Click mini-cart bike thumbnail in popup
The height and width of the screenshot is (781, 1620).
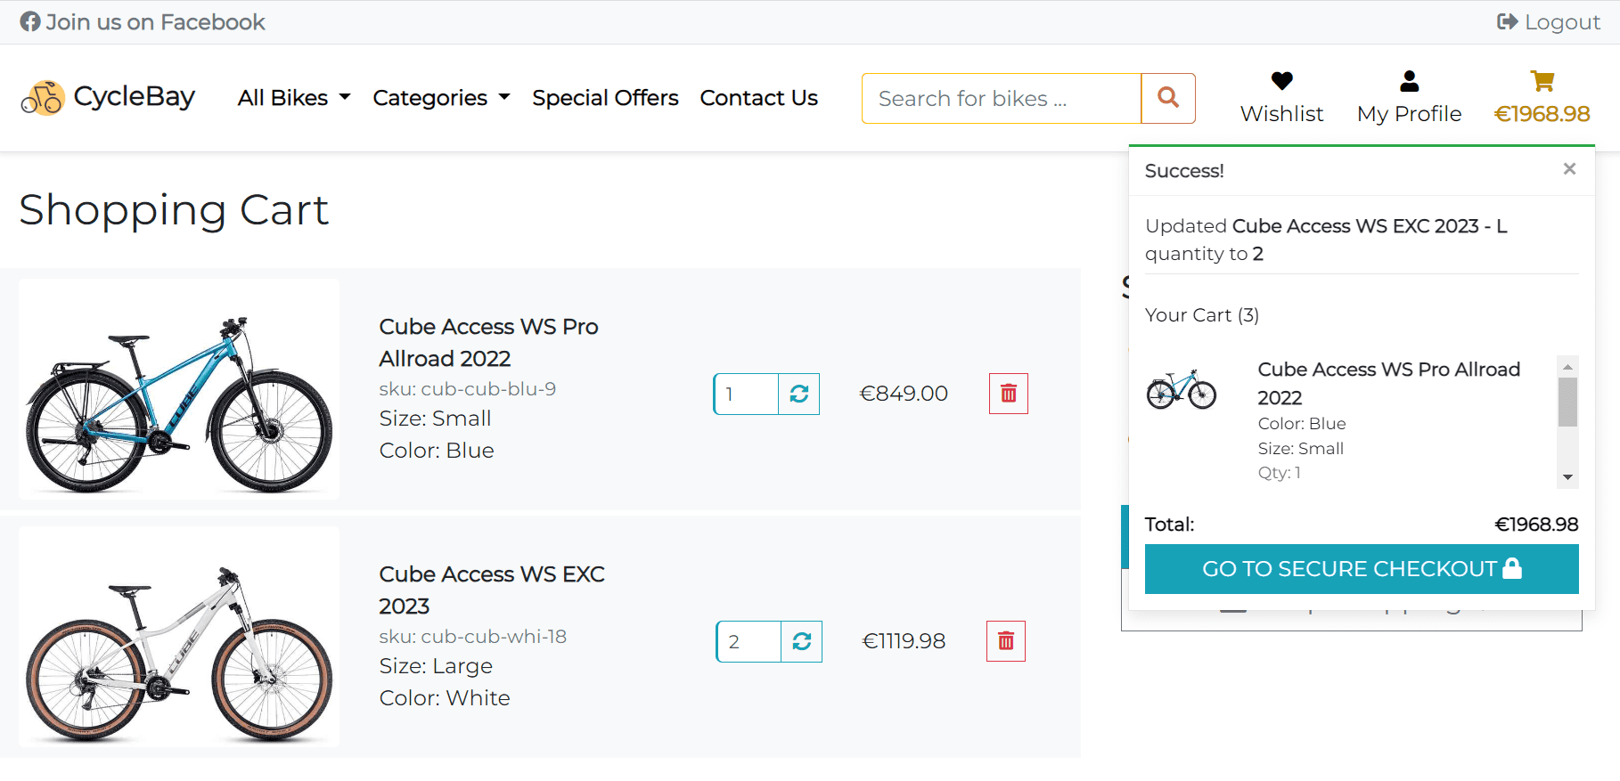[x=1182, y=389]
